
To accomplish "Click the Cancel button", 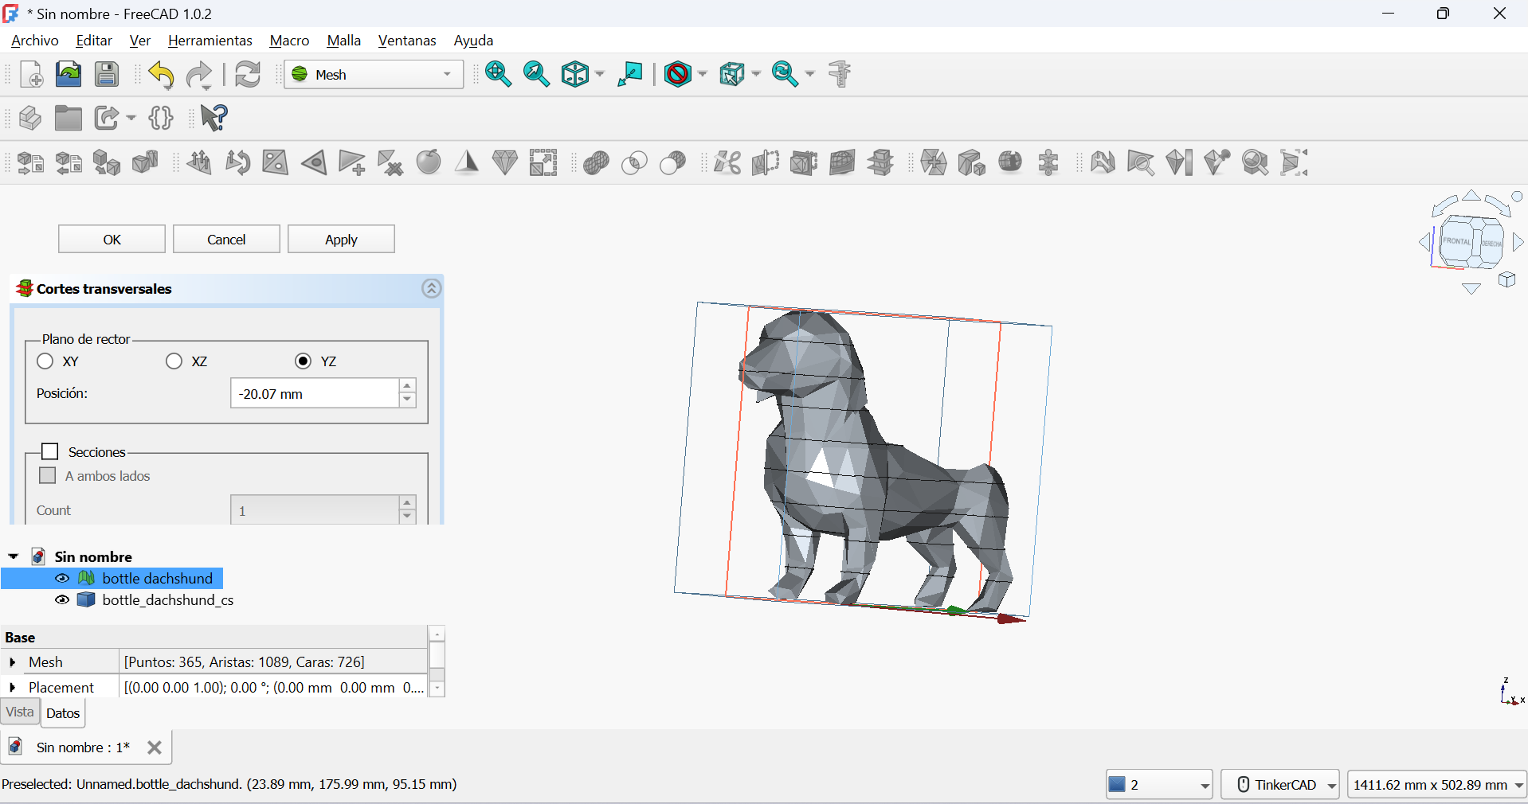I will tap(226, 240).
